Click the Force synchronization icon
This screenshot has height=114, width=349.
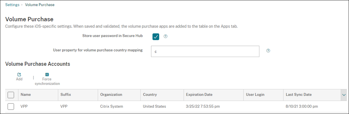[47, 75]
